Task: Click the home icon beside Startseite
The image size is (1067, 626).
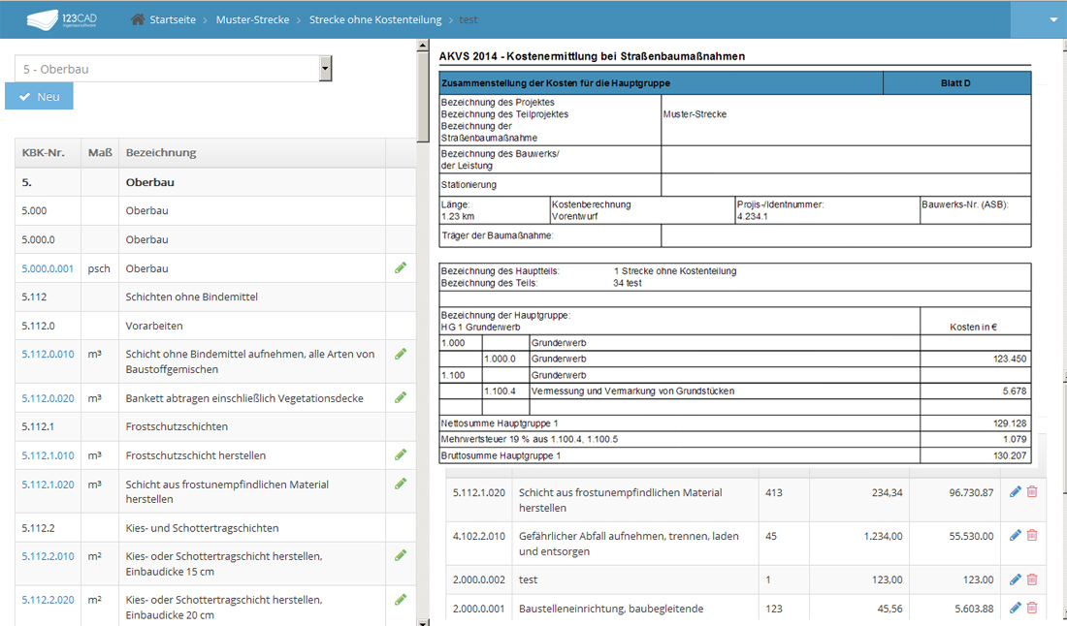Action: (138, 19)
